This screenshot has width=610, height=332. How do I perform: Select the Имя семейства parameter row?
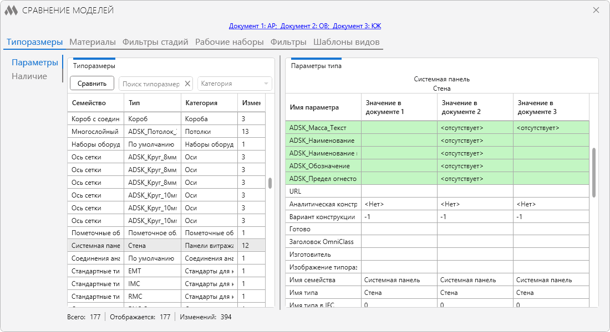coord(438,280)
